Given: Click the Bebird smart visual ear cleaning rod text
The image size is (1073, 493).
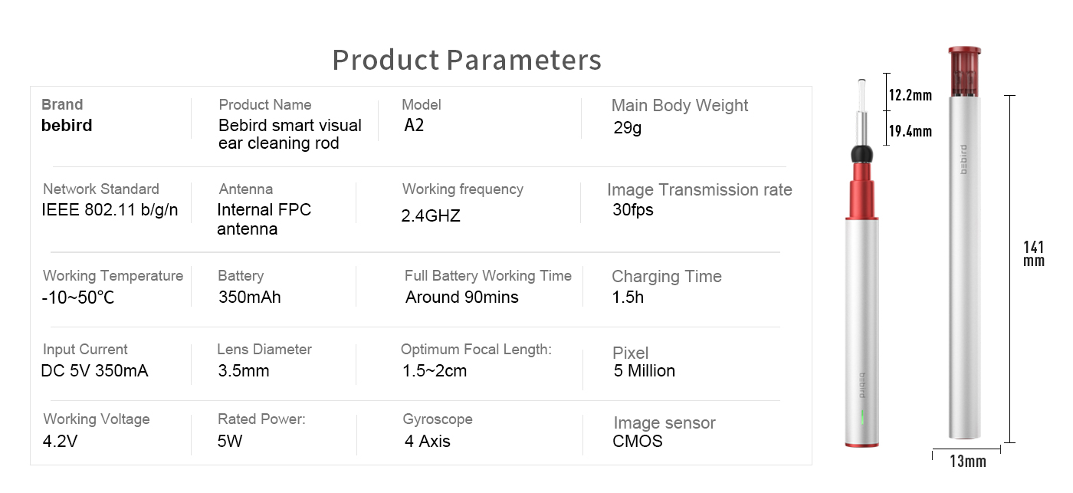Looking at the screenshot, I should click(x=290, y=134).
